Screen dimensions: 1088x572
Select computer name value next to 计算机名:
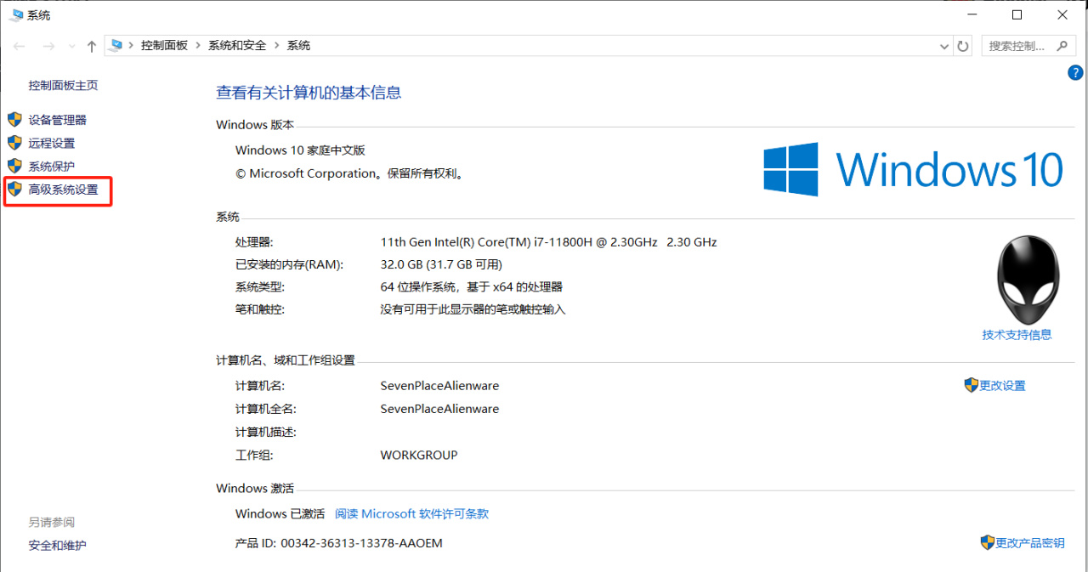click(x=439, y=385)
